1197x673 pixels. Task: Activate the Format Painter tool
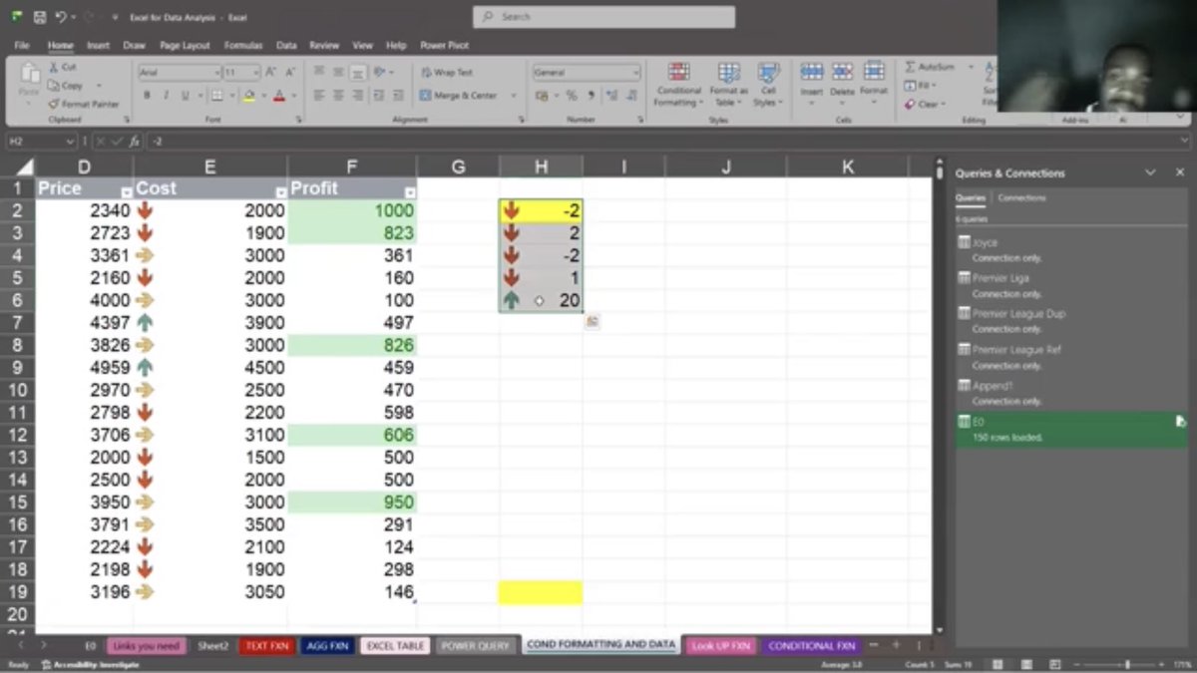coord(84,104)
